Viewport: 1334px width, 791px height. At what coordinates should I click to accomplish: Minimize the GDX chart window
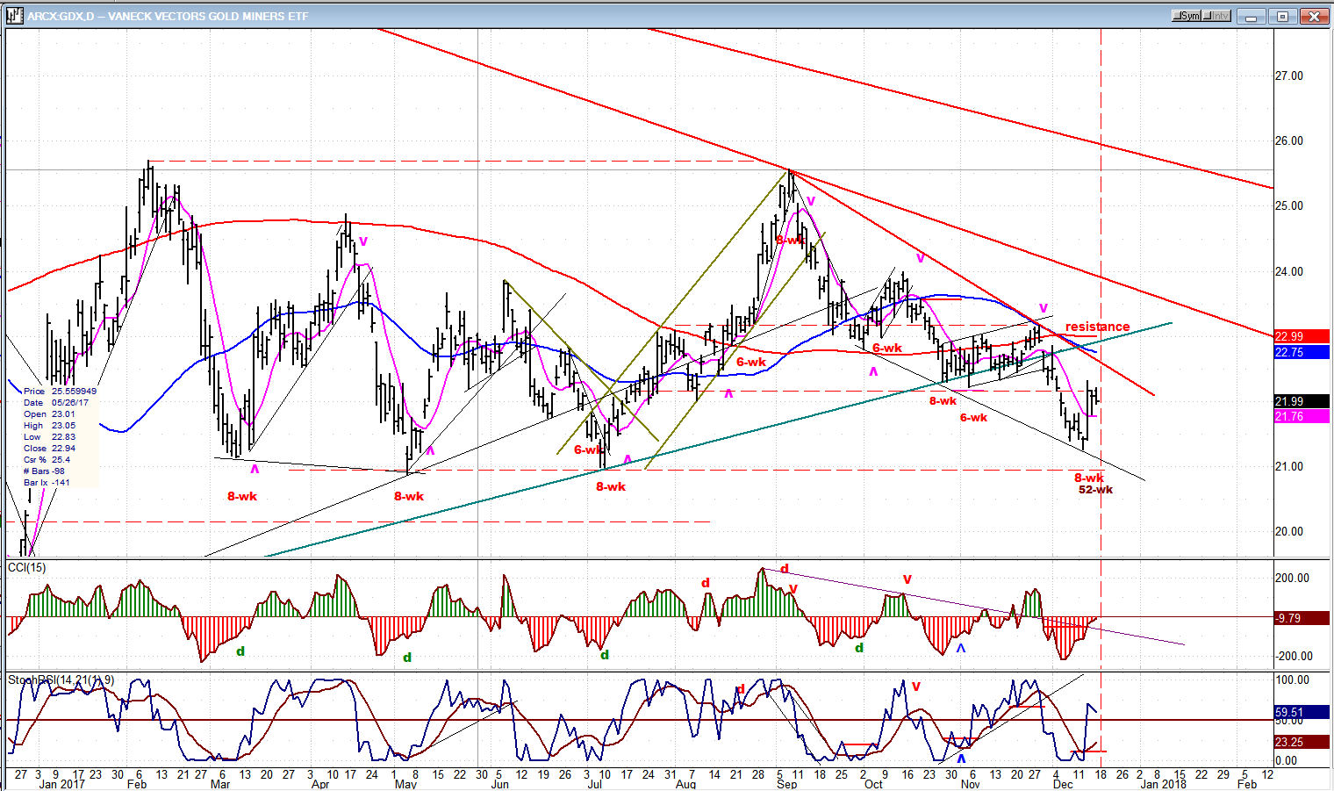(1253, 16)
